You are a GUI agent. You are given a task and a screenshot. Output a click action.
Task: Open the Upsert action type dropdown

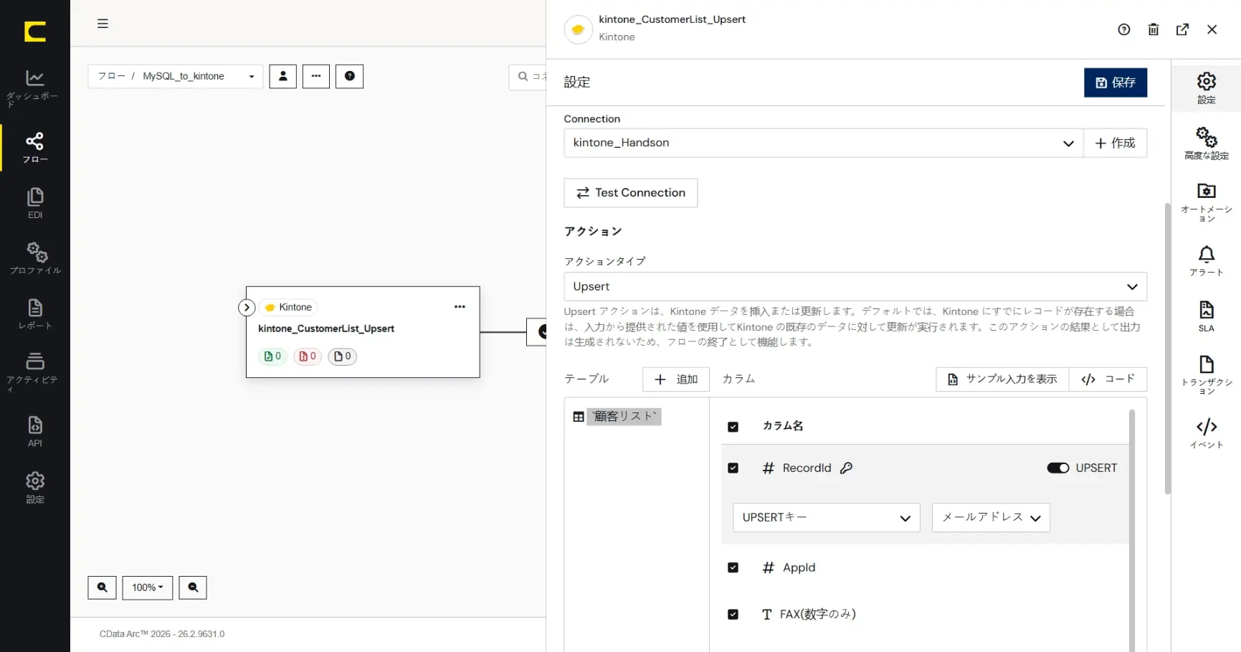(855, 286)
